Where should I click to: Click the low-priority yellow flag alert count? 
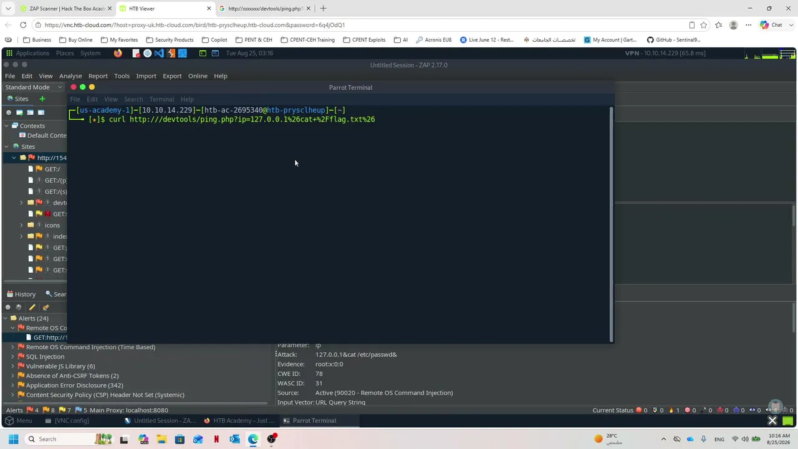65,410
